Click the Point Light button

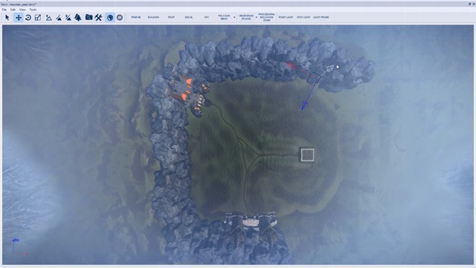tap(286, 17)
